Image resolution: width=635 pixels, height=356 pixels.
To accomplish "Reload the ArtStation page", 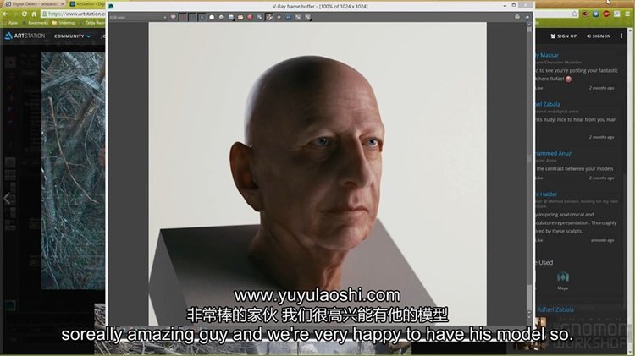I will [x=25, y=14].
